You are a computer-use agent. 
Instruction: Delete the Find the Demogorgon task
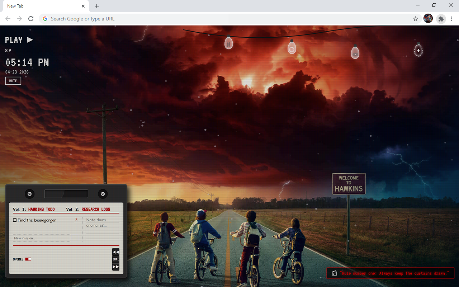click(x=76, y=219)
